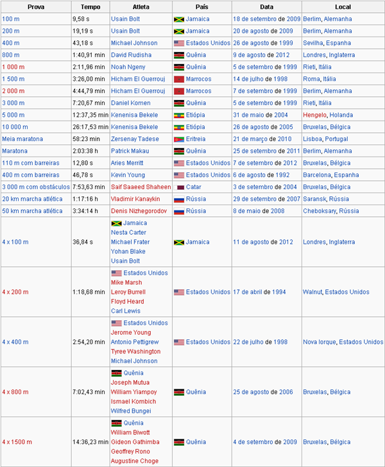Screen dimensions: 385x467
Task: Open the David Rudisha athlete page
Action: pos(131,55)
